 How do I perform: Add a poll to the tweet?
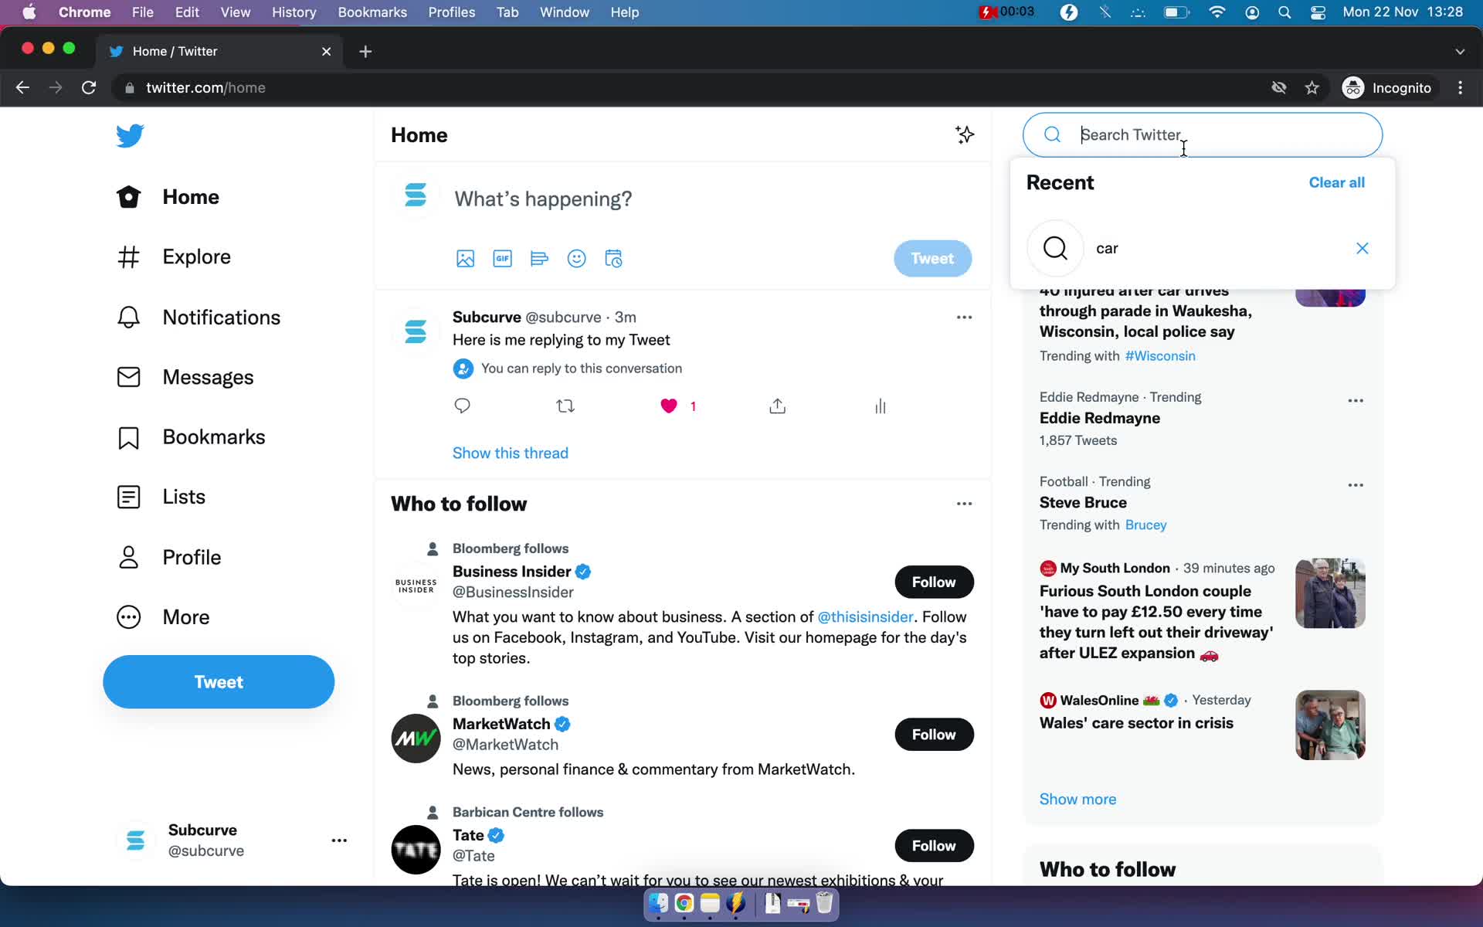point(539,259)
